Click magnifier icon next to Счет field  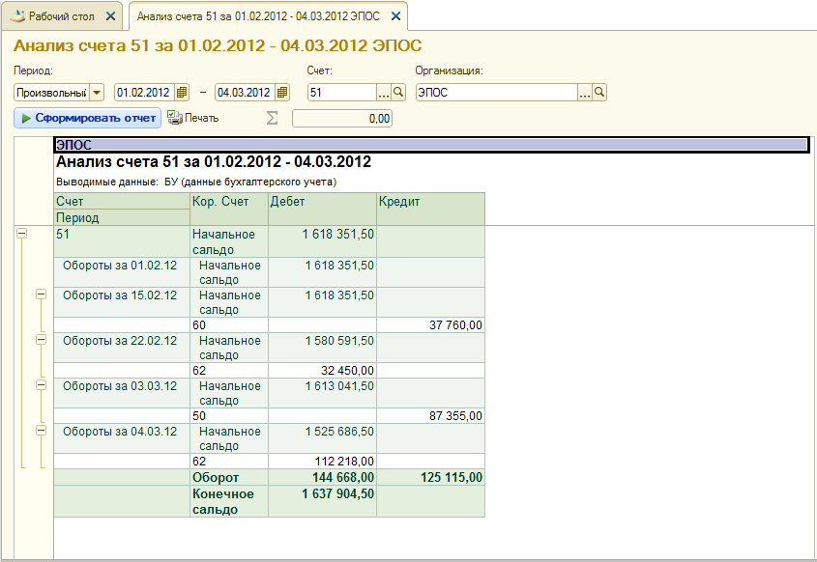click(x=398, y=93)
